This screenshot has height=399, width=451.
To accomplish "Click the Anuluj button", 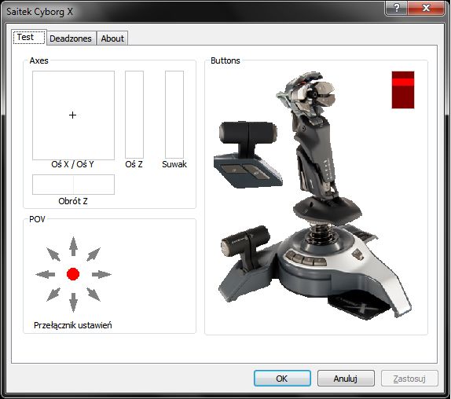I will coord(346,379).
